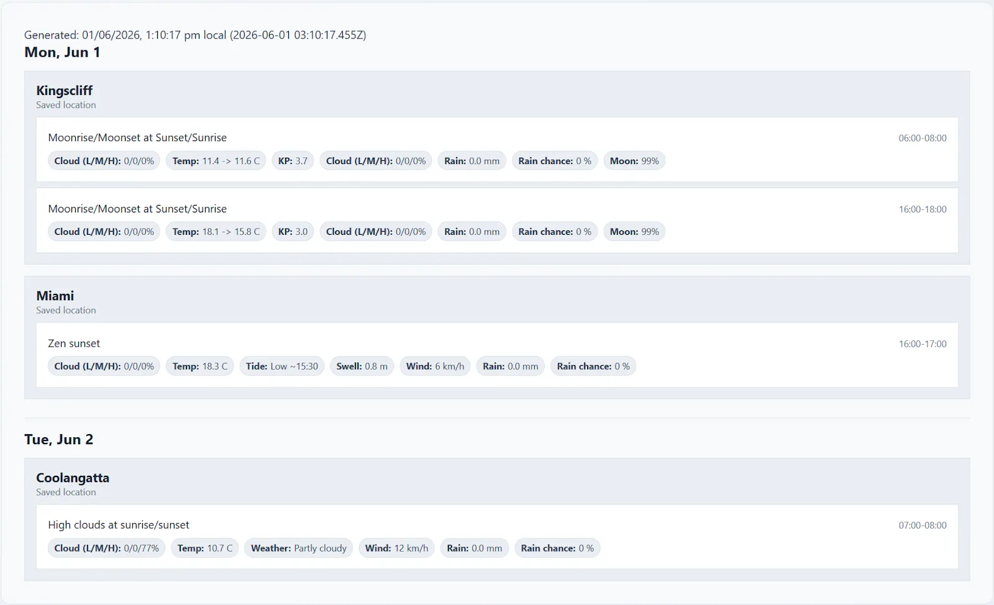994x605 pixels.
Task: Click Saved location label under Kingscliff
Action: [x=66, y=105]
